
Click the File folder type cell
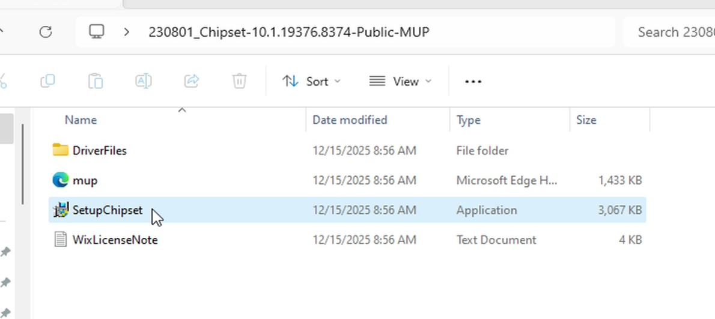click(482, 150)
